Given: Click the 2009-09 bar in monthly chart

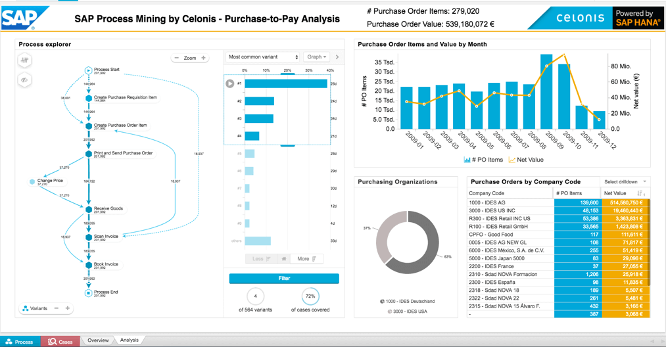Looking at the screenshot, I should tap(546, 91).
